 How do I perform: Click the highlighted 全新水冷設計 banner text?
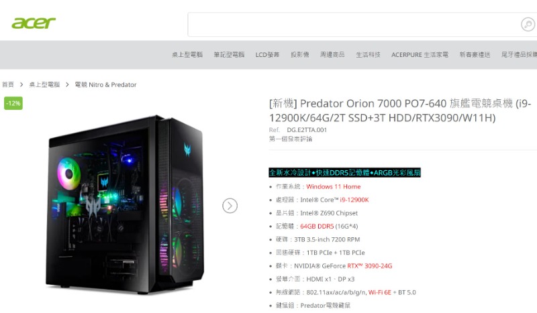344,172
